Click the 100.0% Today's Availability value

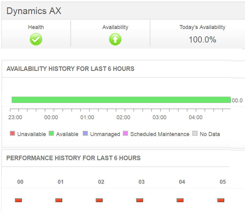202,40
